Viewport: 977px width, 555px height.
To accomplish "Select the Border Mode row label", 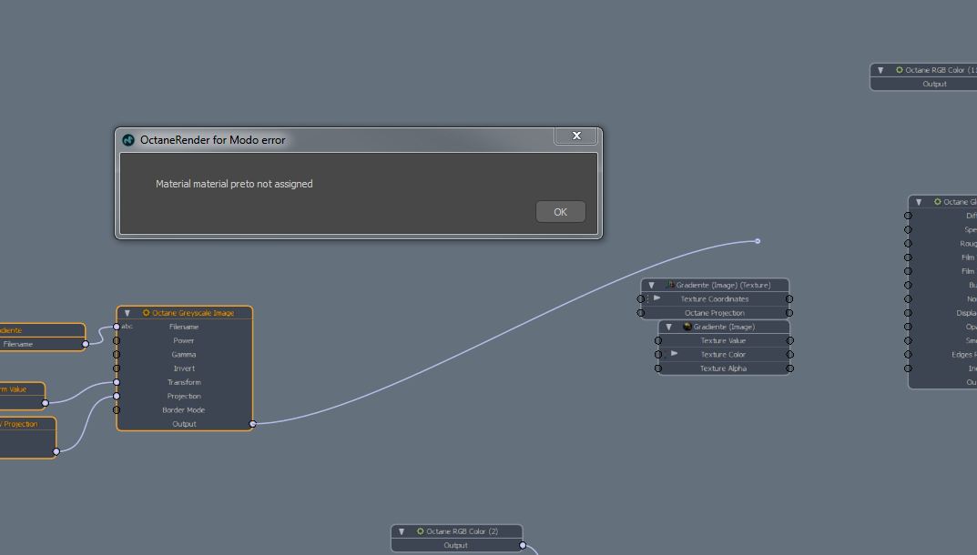I will [x=184, y=409].
